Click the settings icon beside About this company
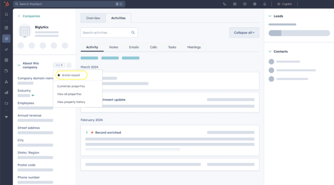Screen dimensions: 334x185 pyautogui.click(x=69, y=65)
